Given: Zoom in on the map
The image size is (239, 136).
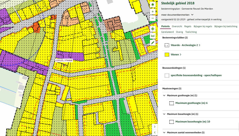Looking at the screenshot, I should point(152,12).
